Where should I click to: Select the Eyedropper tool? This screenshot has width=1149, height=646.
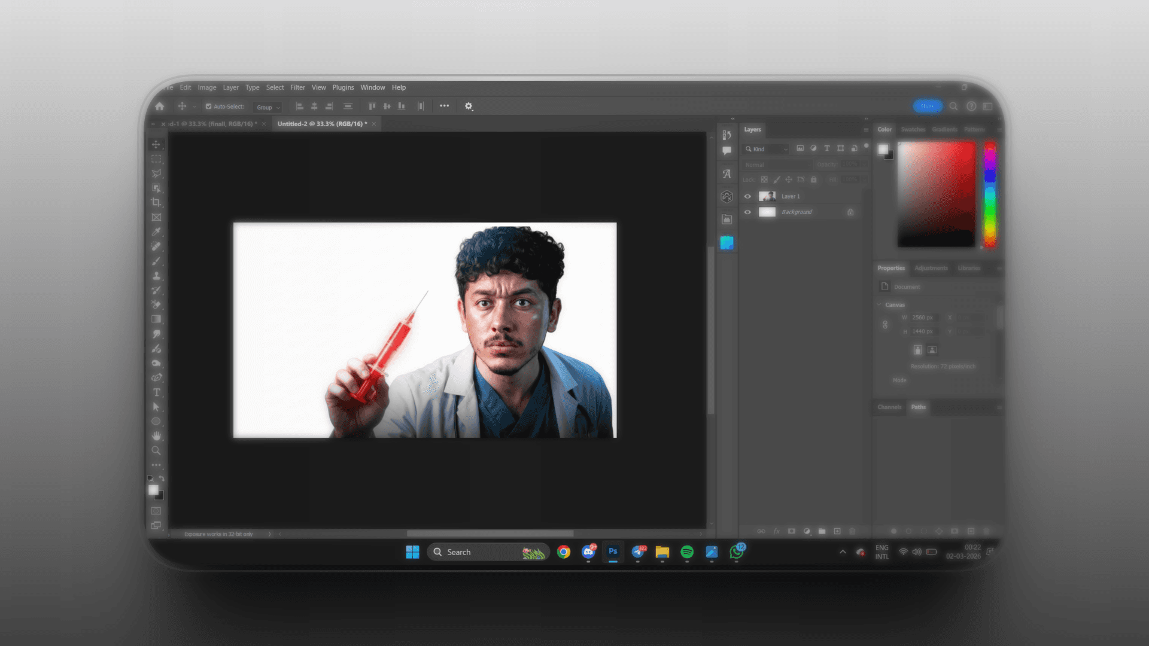coord(156,232)
